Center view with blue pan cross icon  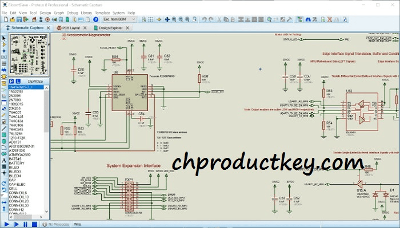(x=167, y=19)
